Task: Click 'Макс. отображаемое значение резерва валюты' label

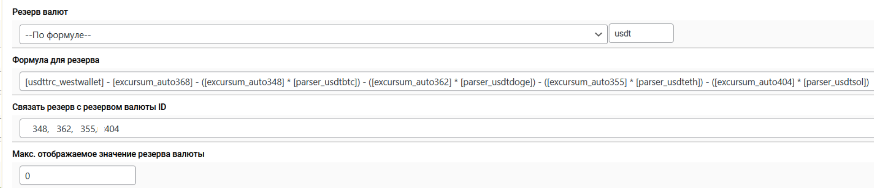Action: click(108, 154)
